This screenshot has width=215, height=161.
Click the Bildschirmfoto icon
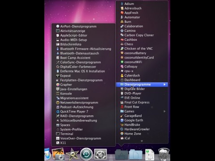click(x=58, y=44)
